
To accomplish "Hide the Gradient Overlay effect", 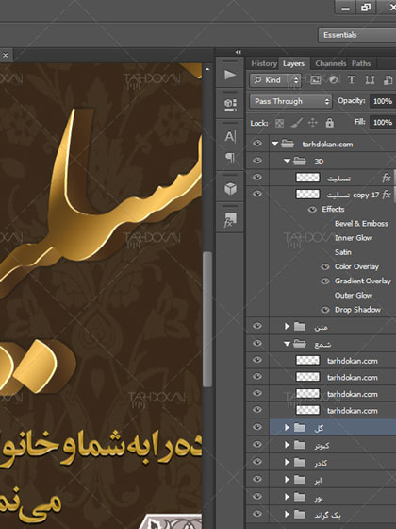I will pyautogui.click(x=325, y=282).
